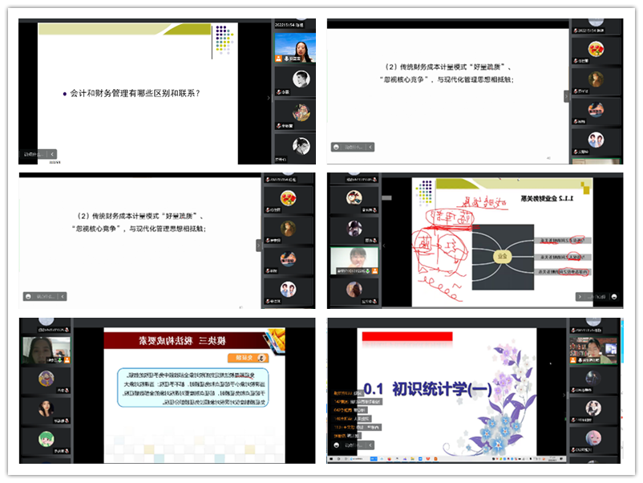Click orange button on the tax-law slide
This screenshot has height=483, width=643.
(x=249, y=358)
